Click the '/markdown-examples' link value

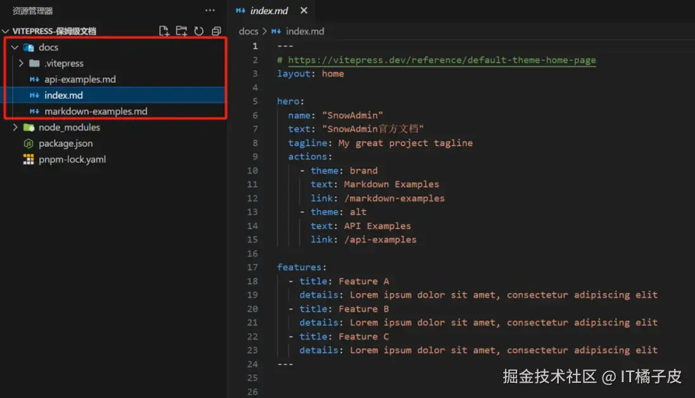394,198
